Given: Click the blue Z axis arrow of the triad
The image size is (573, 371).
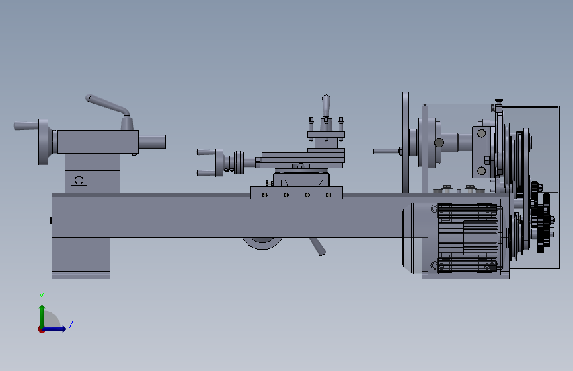Looking at the screenshot, I should pyautogui.click(x=55, y=329).
